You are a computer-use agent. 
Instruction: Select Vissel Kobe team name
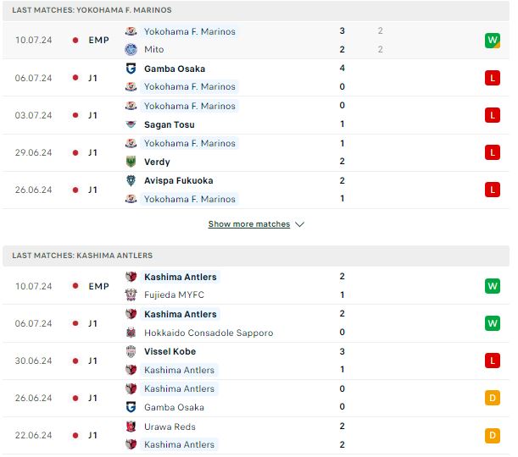pyautogui.click(x=170, y=351)
